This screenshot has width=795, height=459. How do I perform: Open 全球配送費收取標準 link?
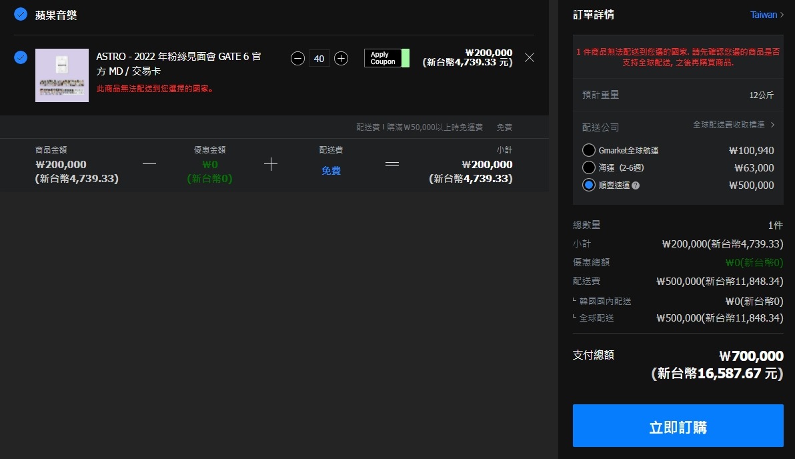(x=734, y=124)
